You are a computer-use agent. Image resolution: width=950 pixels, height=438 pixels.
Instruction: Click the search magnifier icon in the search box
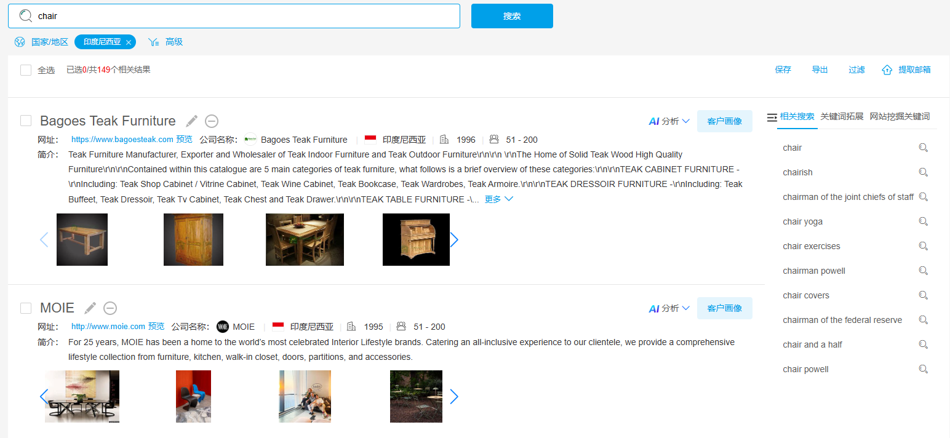pos(25,16)
